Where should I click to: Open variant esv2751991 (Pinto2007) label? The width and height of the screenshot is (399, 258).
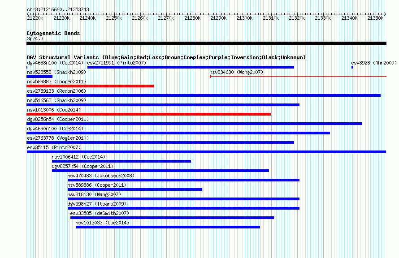(117, 63)
